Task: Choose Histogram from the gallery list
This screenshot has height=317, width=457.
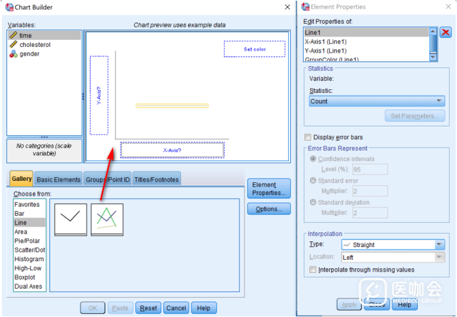Action: point(30,259)
